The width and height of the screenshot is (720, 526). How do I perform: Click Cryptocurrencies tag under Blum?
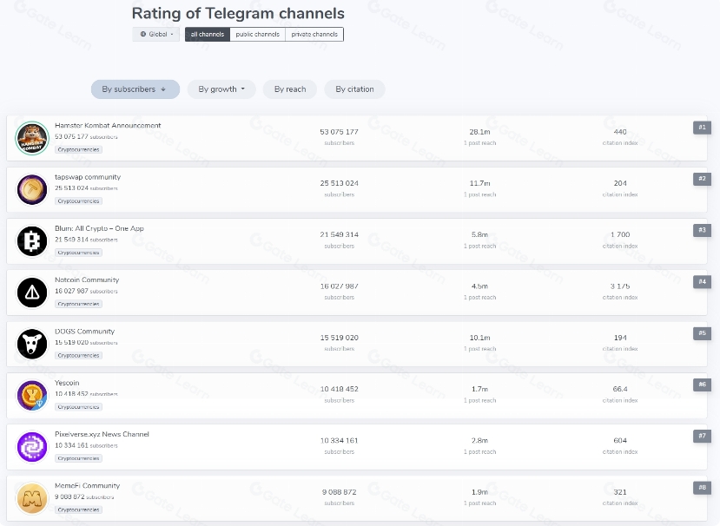(x=78, y=253)
